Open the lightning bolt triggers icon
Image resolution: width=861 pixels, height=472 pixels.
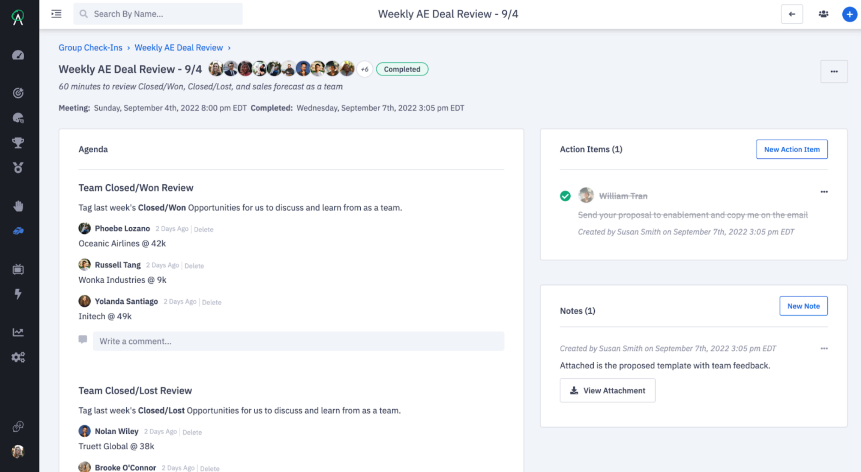(18, 294)
